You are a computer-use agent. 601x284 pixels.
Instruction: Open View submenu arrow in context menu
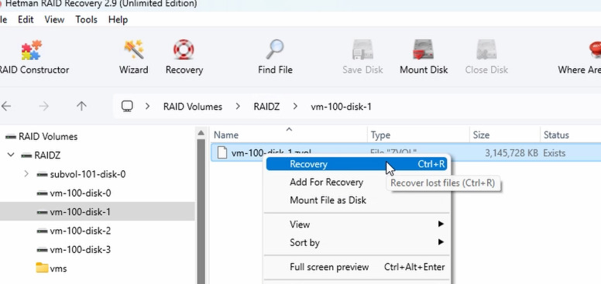441,224
